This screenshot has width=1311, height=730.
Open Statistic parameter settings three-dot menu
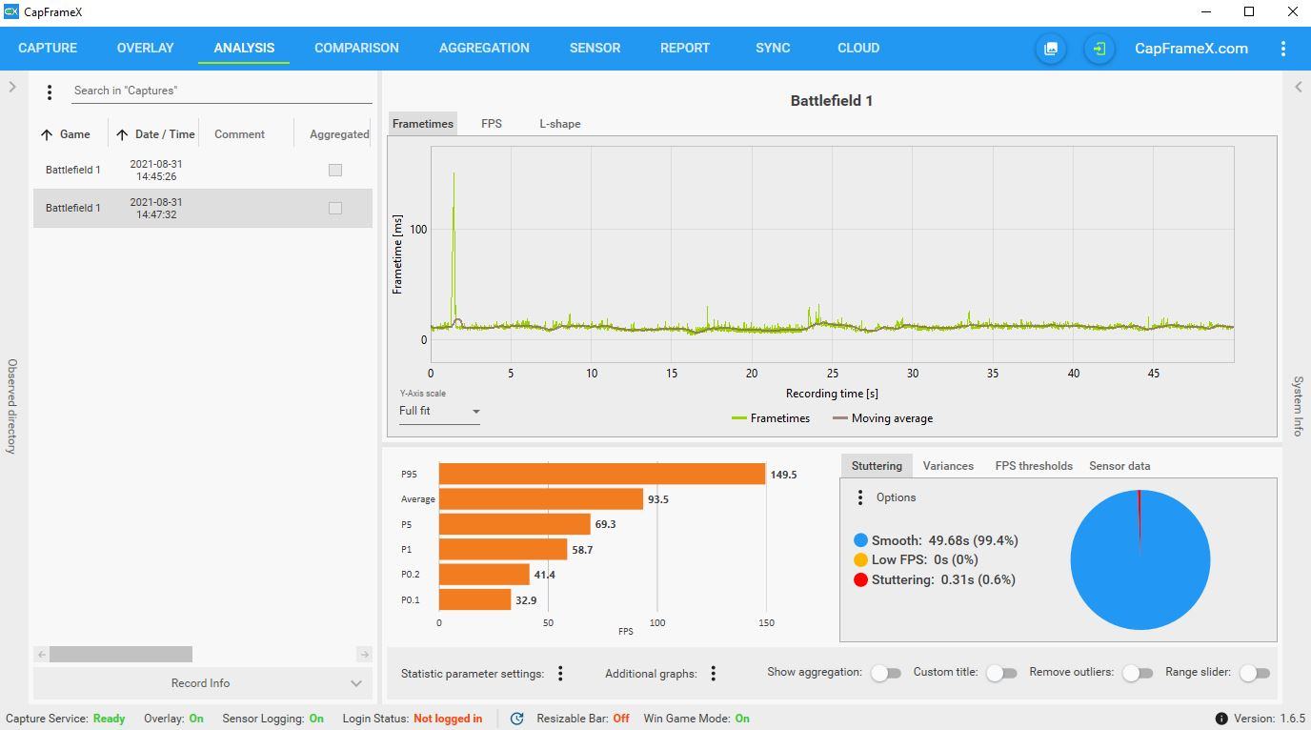click(560, 674)
